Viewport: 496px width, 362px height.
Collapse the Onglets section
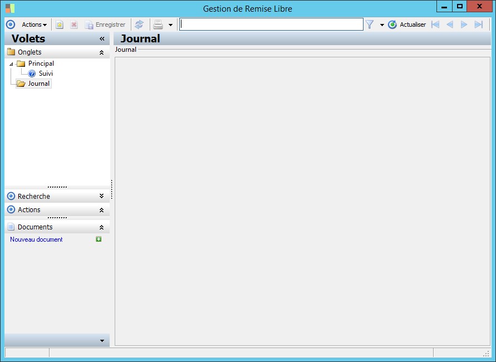tap(101, 52)
